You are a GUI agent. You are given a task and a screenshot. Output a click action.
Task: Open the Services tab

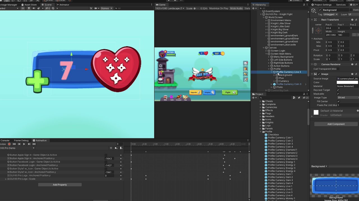click(341, 5)
